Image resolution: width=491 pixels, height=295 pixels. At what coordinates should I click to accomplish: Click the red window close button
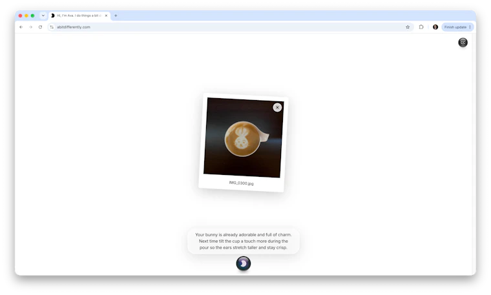pyautogui.click(x=21, y=15)
